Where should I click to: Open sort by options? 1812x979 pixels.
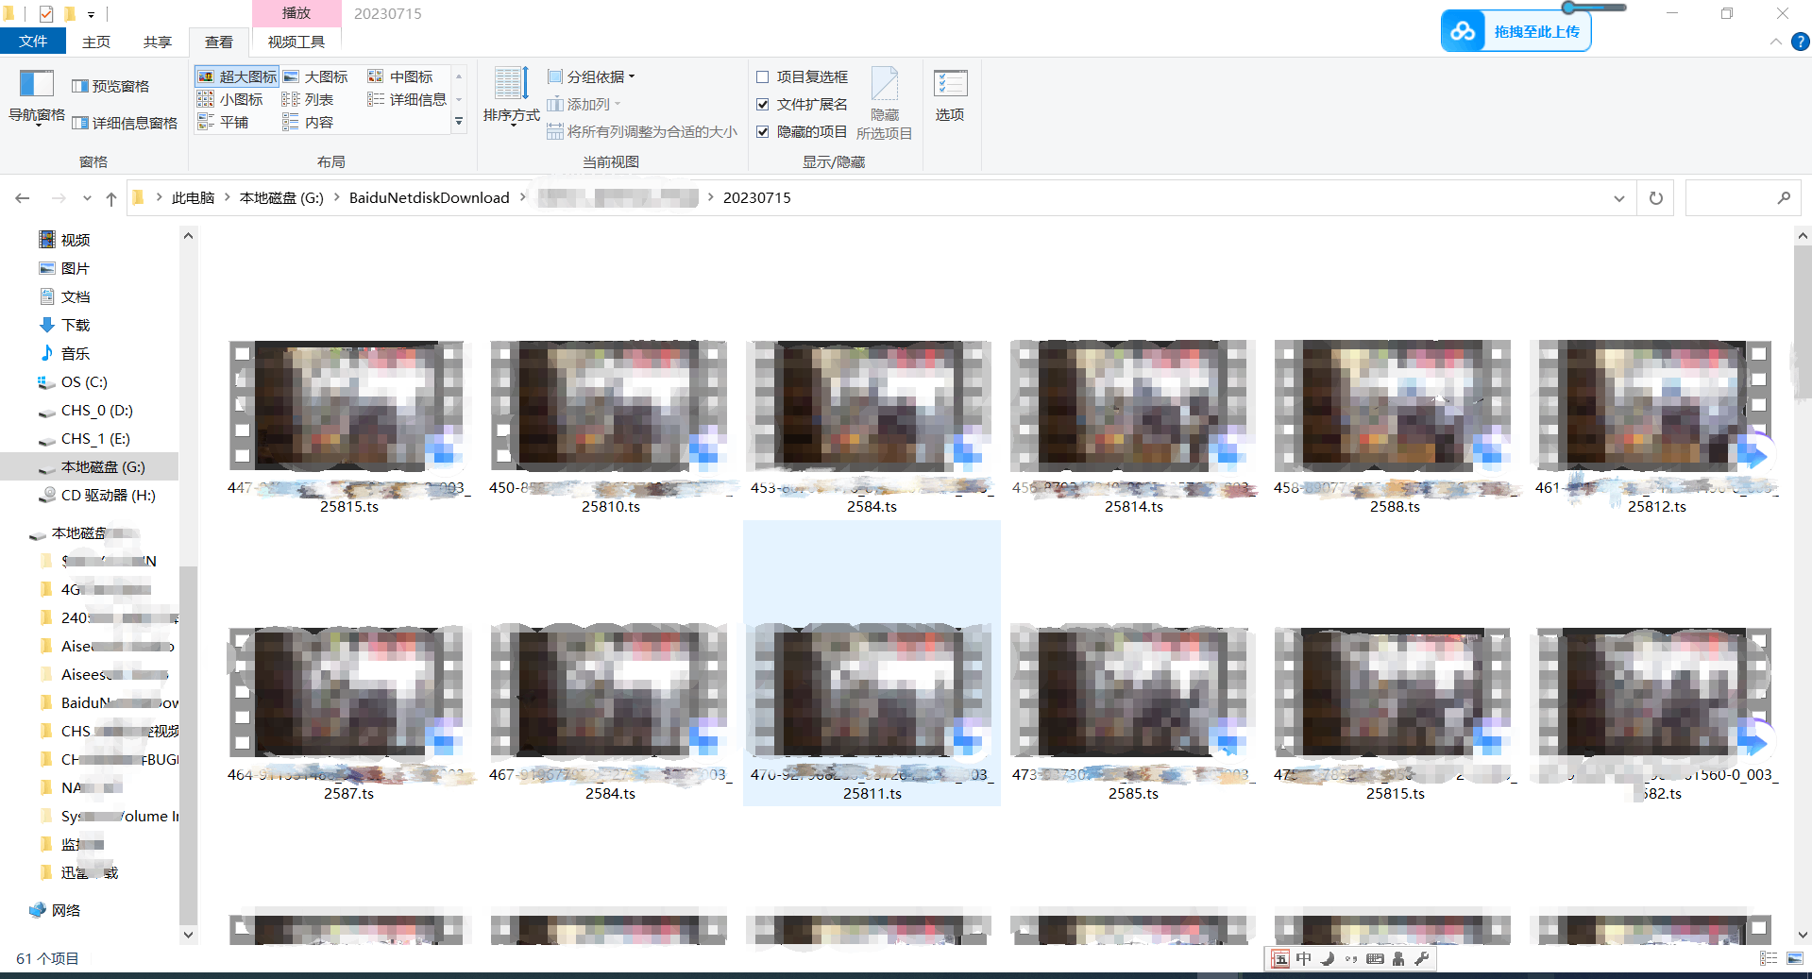point(511,96)
